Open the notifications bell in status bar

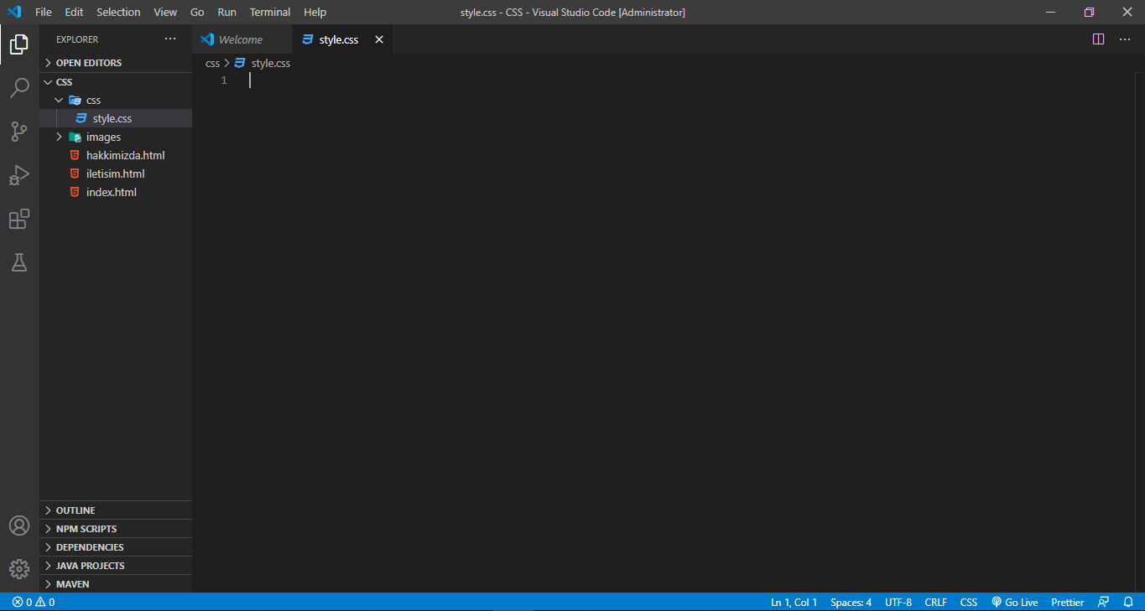click(1128, 602)
